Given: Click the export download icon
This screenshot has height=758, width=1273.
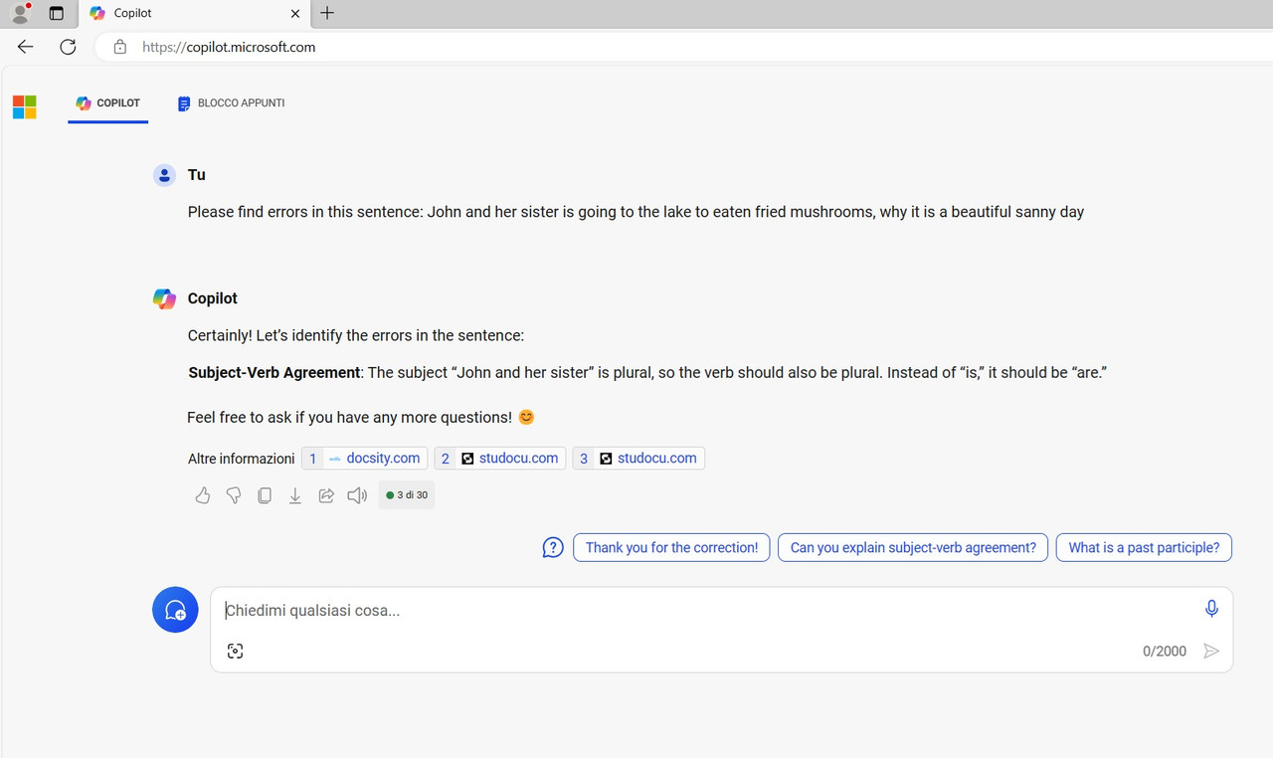Looking at the screenshot, I should click(x=295, y=495).
